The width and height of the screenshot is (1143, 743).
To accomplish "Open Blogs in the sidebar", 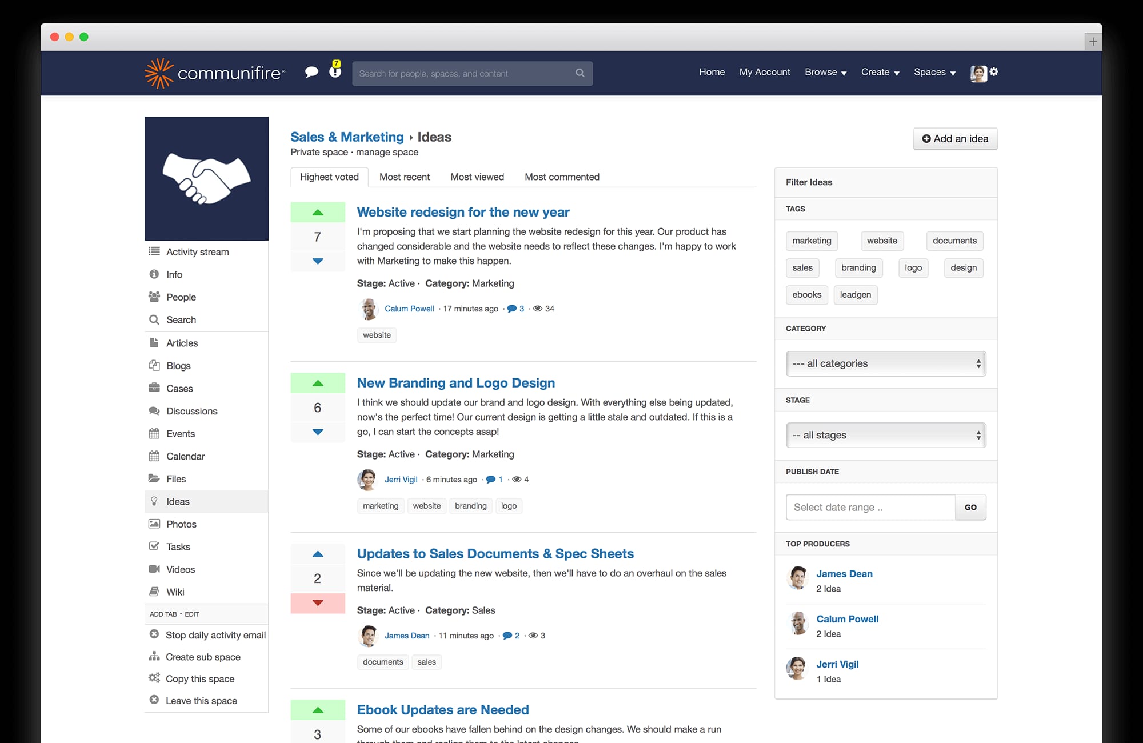I will point(206,366).
